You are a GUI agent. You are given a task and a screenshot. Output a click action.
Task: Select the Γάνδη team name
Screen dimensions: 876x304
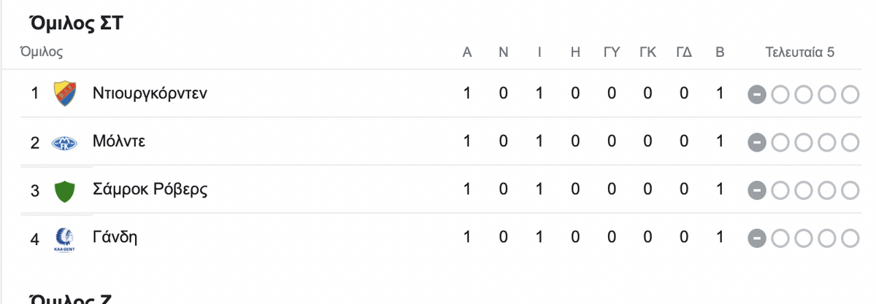click(115, 237)
